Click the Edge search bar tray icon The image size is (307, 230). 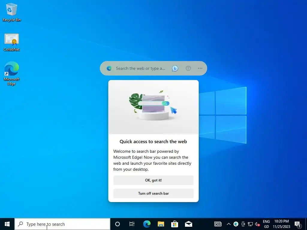(236, 224)
